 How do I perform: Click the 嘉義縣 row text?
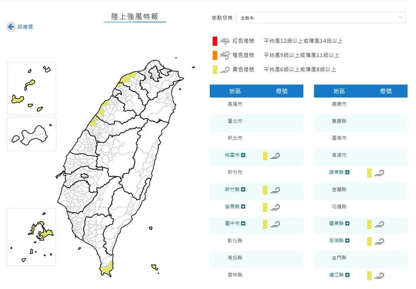pyautogui.click(x=339, y=121)
